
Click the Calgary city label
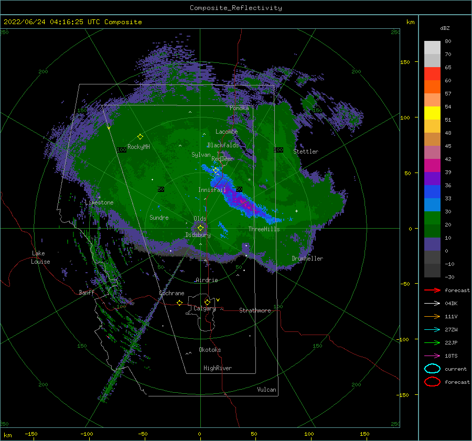pos(205,308)
